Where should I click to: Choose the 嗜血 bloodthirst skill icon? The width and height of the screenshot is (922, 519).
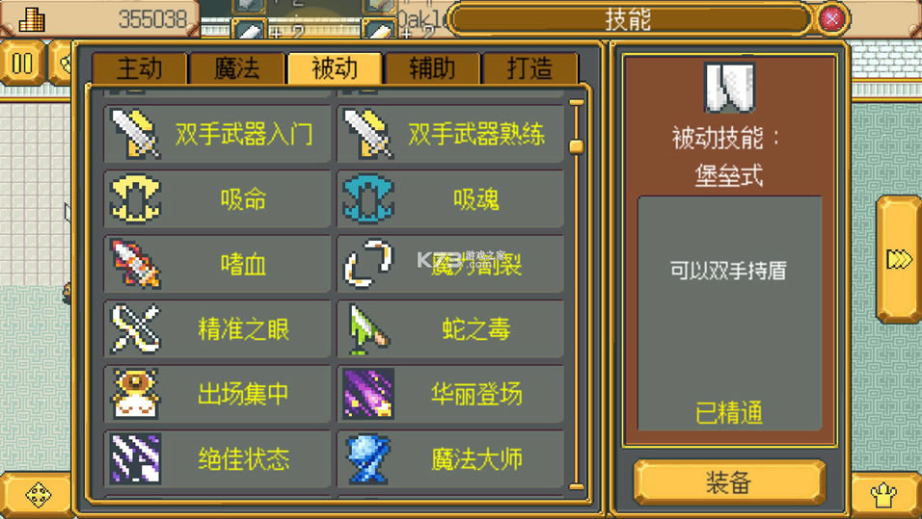tap(135, 264)
